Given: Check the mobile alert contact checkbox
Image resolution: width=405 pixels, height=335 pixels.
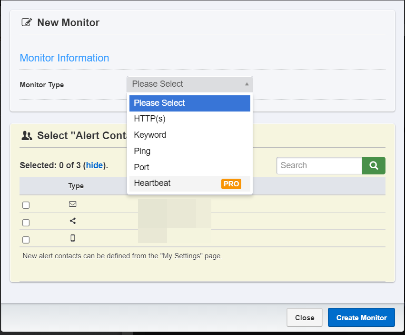Looking at the screenshot, I should [x=26, y=240].
